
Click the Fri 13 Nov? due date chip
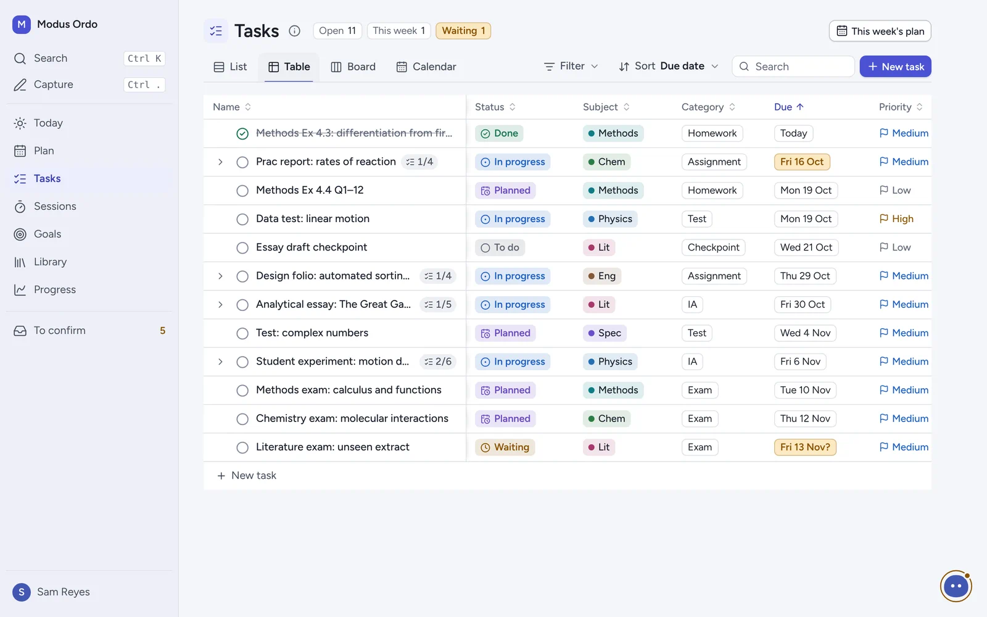coord(805,447)
